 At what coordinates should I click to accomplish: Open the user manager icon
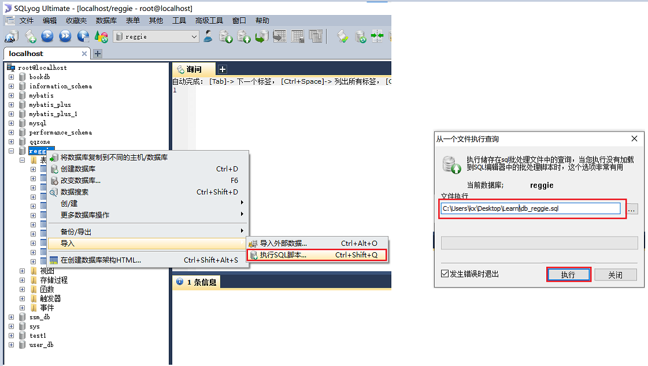click(x=208, y=36)
